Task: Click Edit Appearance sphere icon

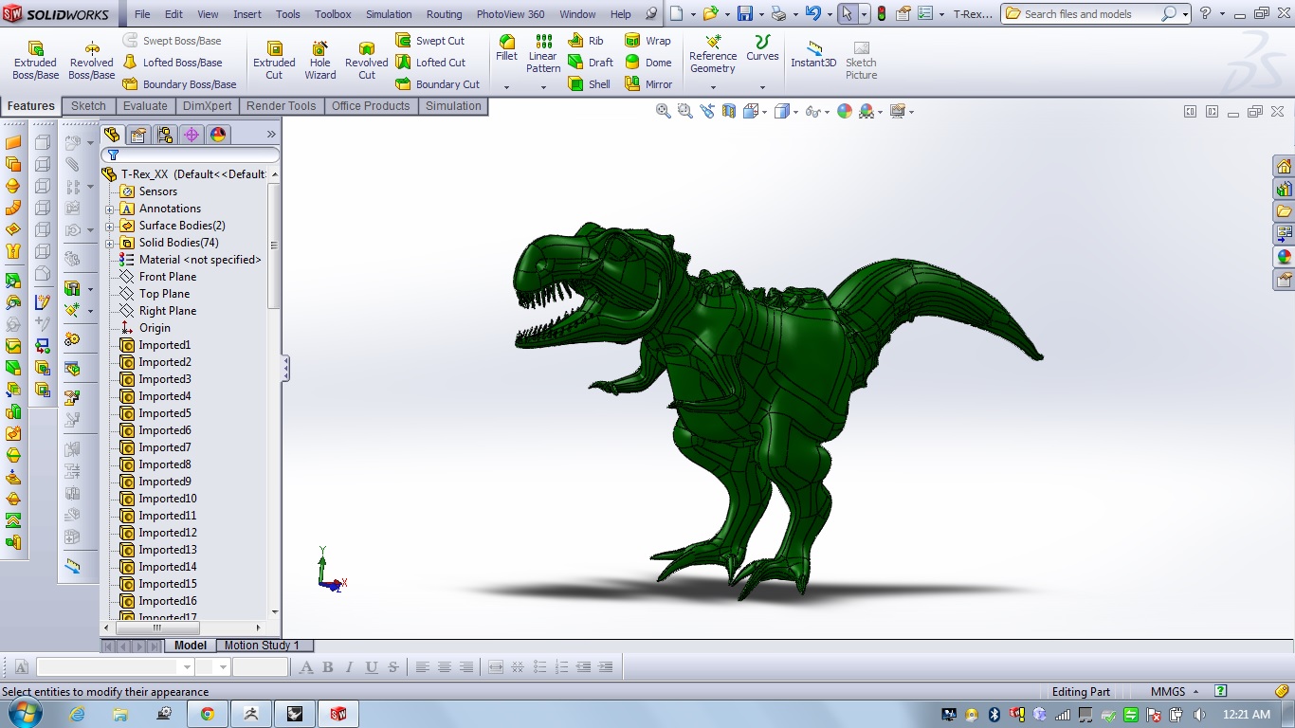Action: [845, 111]
